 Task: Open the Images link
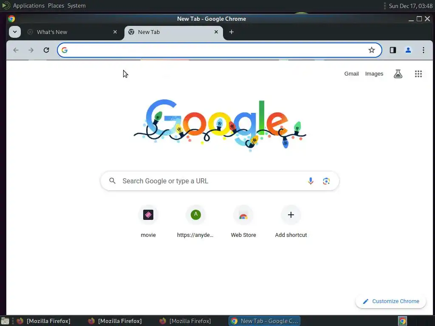pos(374,74)
